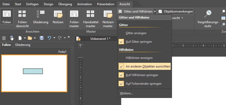
Task: Open the Notizenmaster
Action: [108, 19]
